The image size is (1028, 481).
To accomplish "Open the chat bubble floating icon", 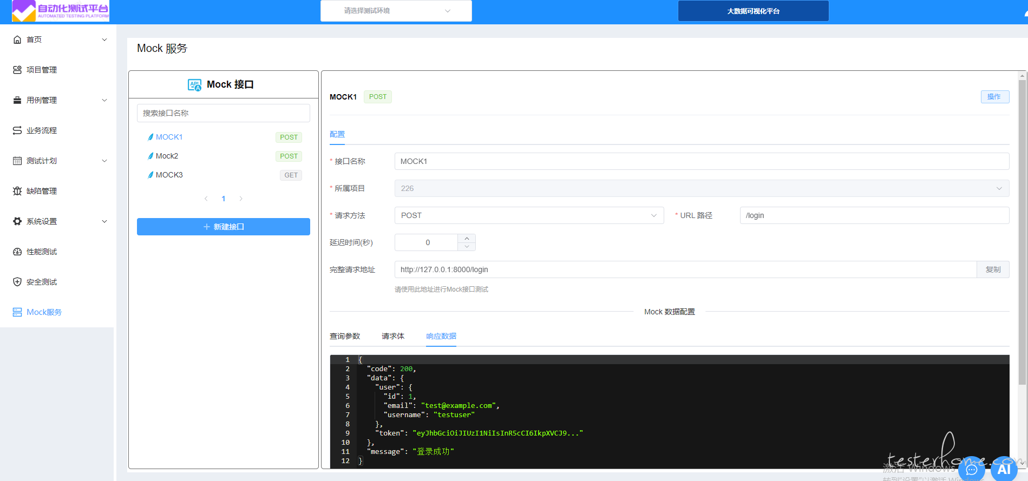I will [x=972, y=469].
